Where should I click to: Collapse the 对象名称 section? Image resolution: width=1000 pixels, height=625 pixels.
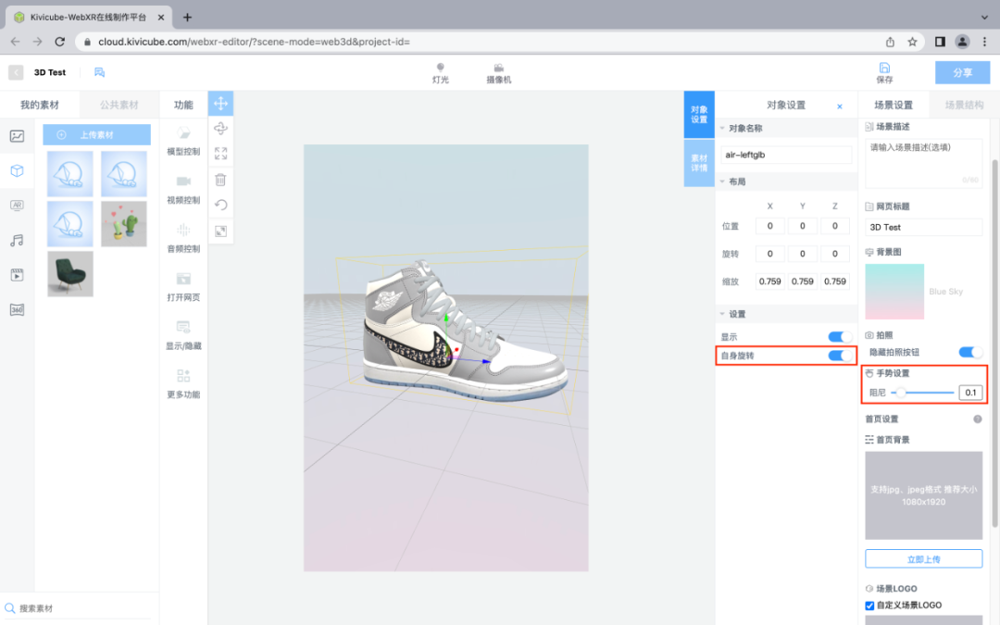pos(722,128)
